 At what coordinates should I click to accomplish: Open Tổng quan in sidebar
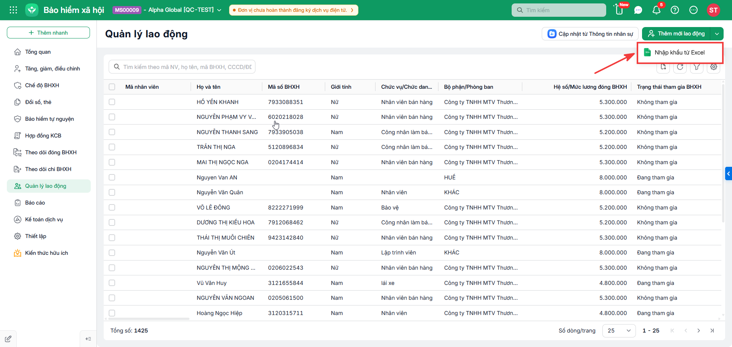48,52
